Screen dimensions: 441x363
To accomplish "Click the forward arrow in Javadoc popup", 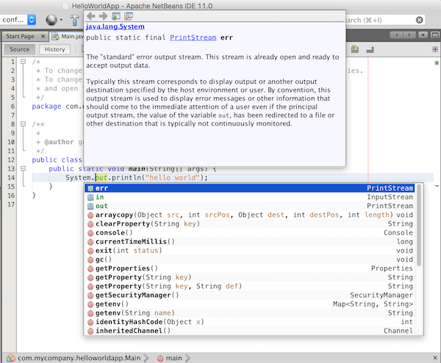I will pyautogui.click(x=101, y=16).
